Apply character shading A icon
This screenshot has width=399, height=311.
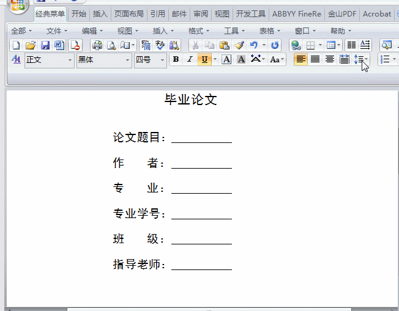241,60
